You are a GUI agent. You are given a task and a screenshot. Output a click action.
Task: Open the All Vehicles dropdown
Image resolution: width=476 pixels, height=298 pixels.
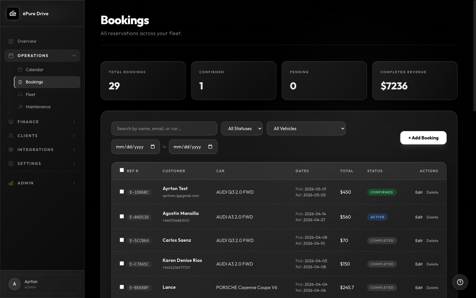pos(306,128)
